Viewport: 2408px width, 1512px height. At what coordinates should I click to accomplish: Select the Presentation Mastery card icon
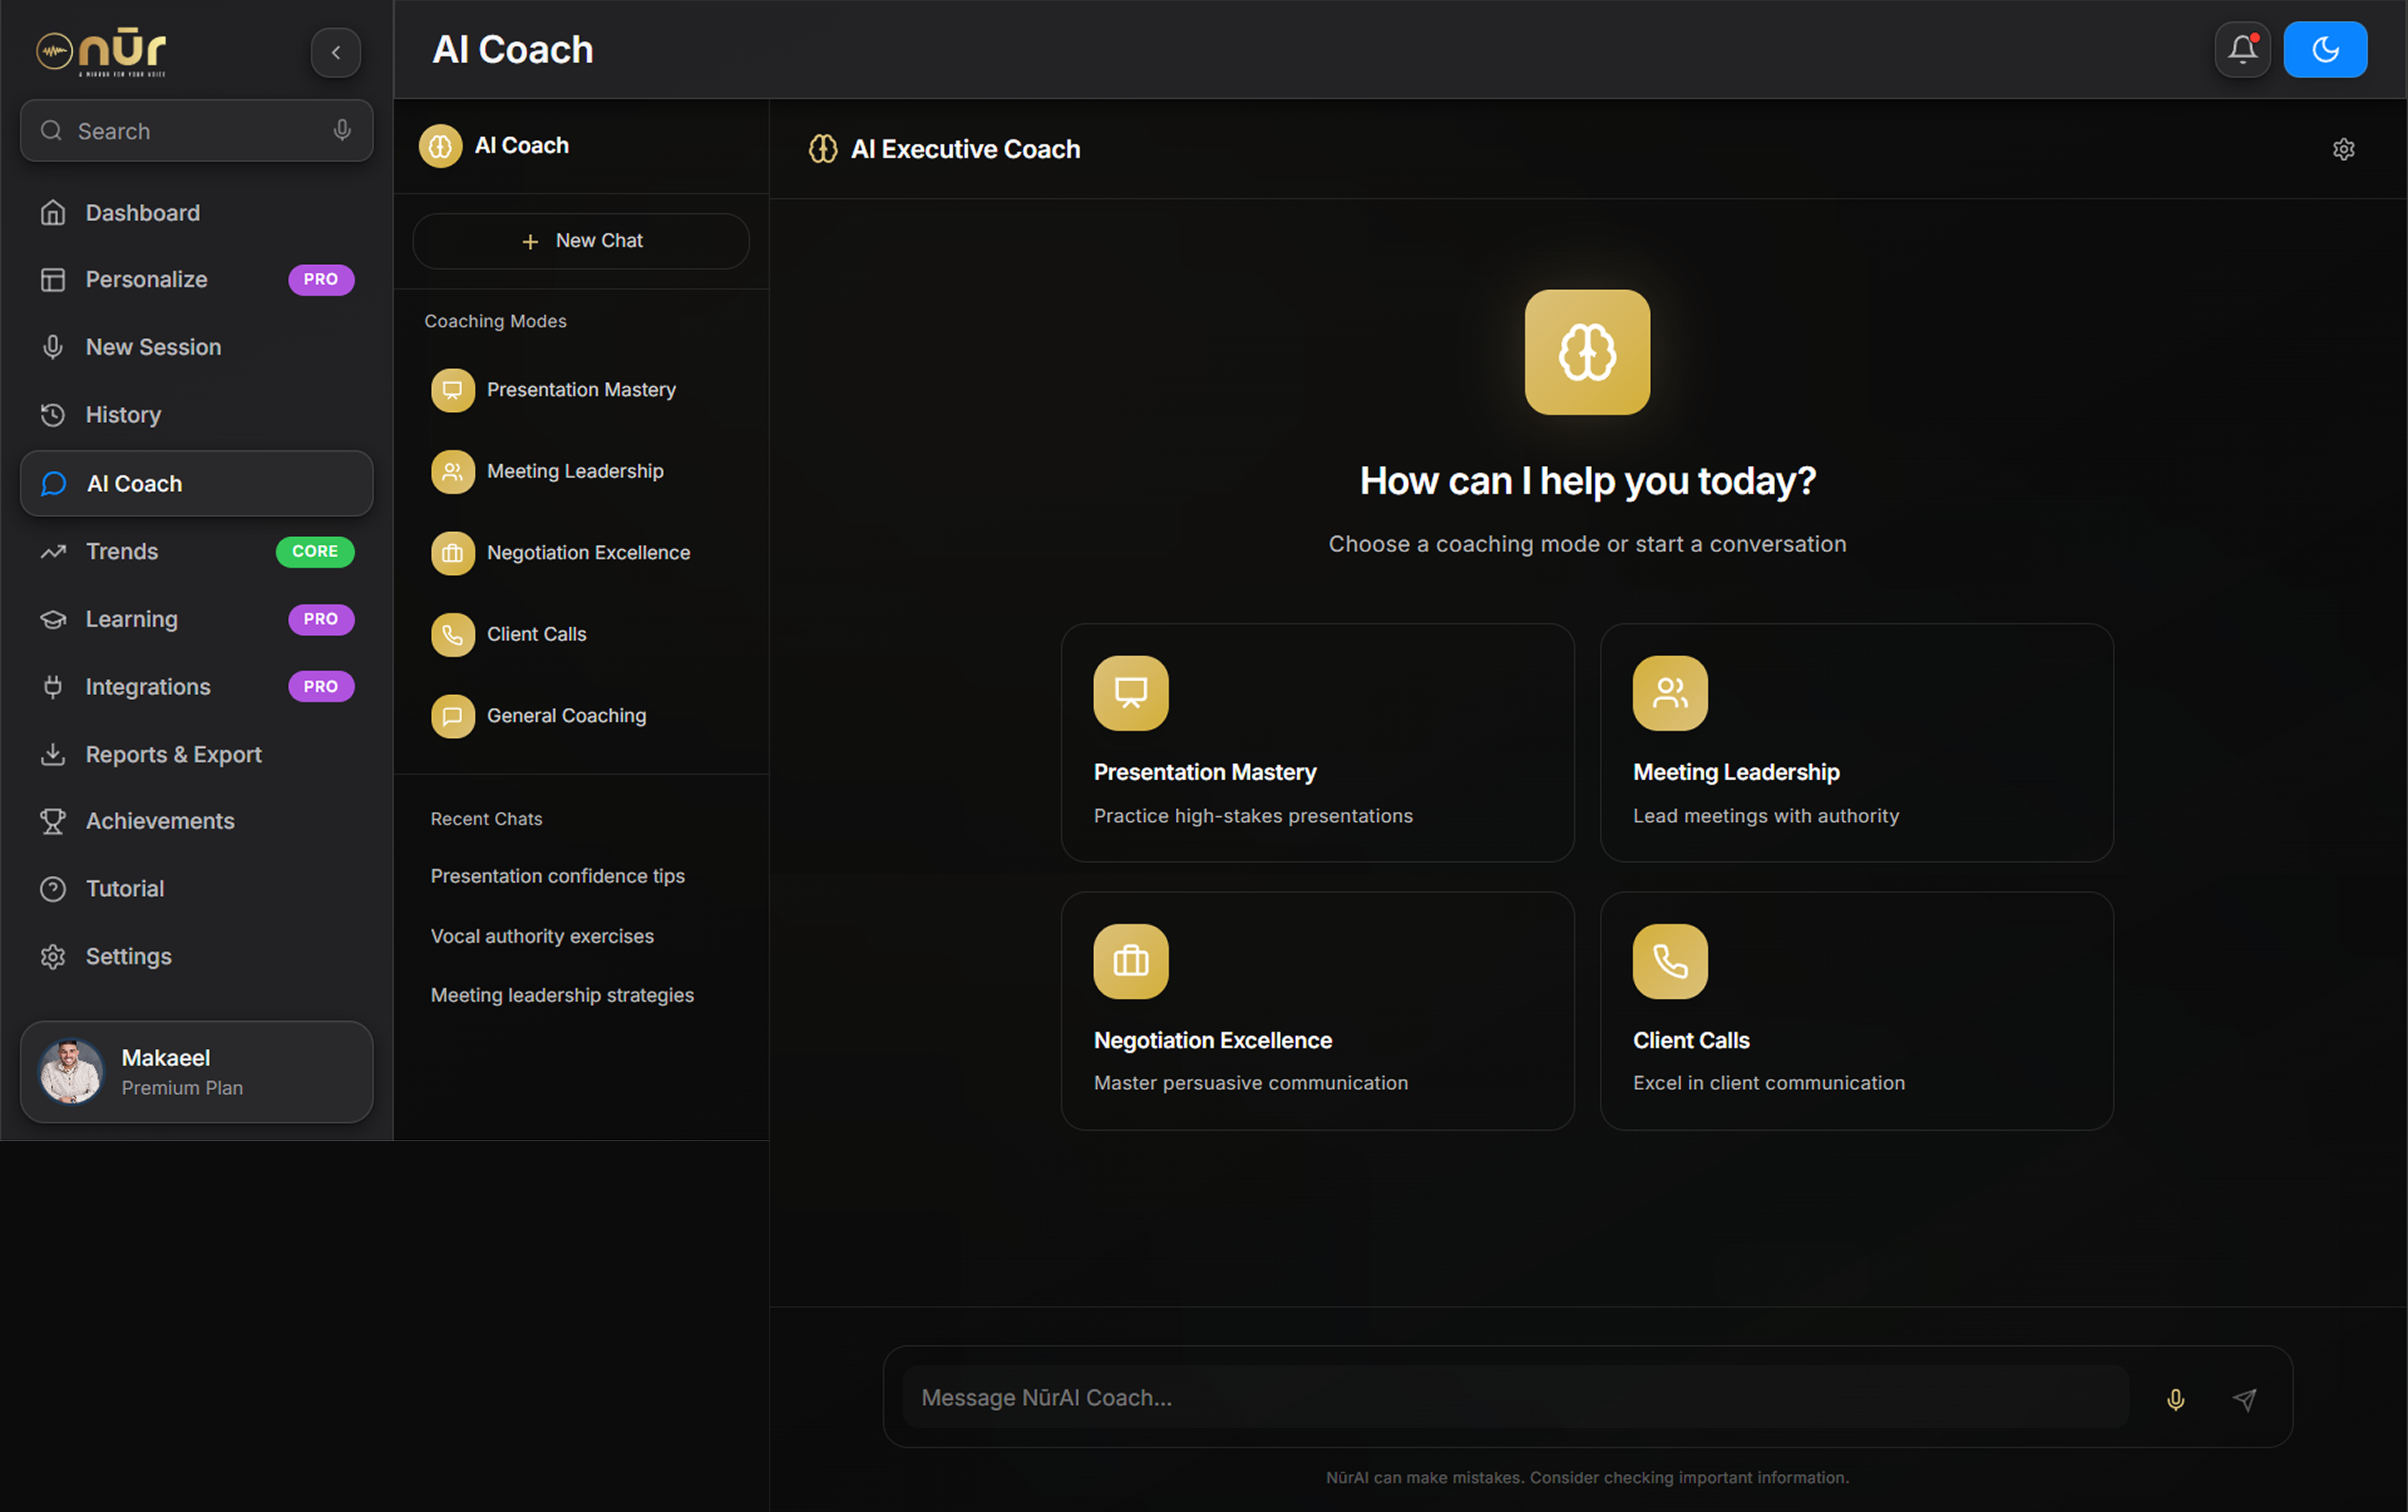1130,693
